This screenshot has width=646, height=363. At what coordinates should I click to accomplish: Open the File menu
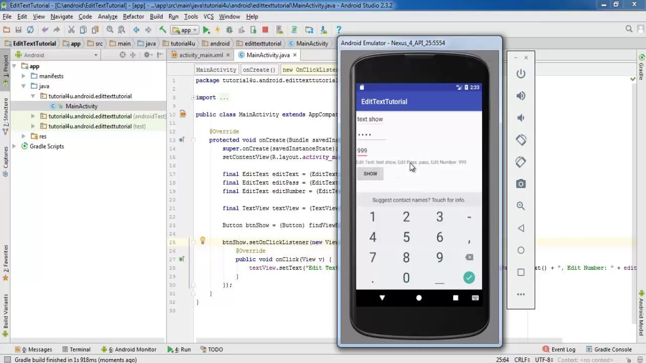point(7,17)
